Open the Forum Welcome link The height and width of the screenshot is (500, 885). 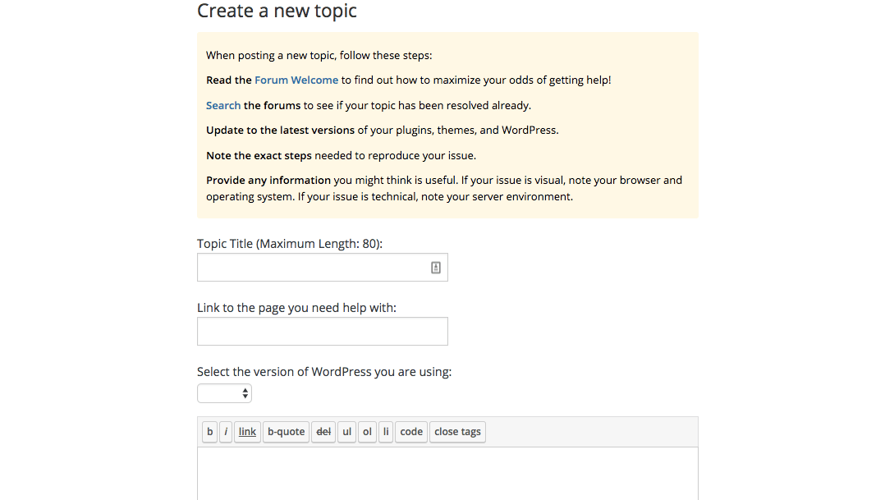(x=296, y=80)
